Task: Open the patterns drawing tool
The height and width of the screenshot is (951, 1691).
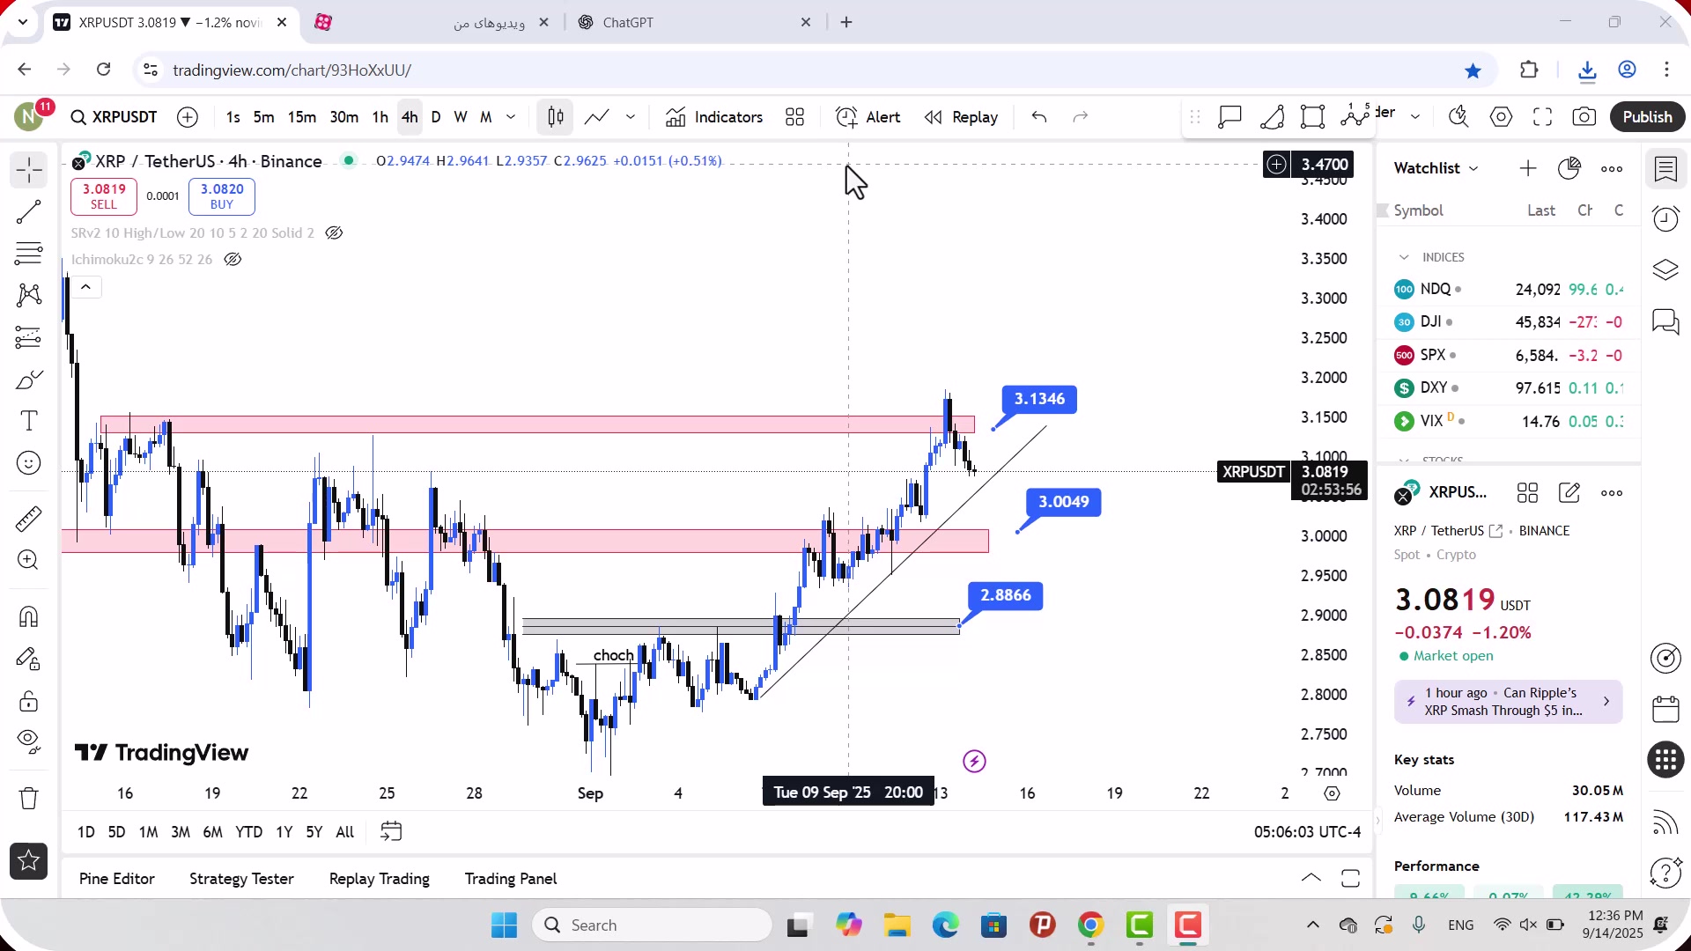Action: point(29,295)
